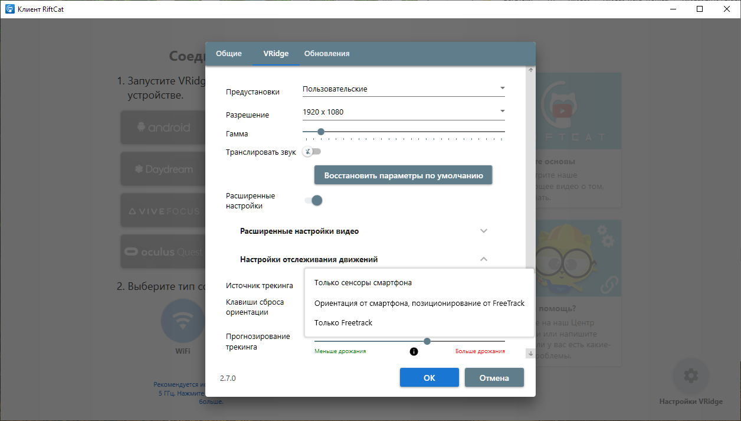The height and width of the screenshot is (421, 741).
Task: Click the RiftCat app icon in title bar
Action: click(x=9, y=9)
